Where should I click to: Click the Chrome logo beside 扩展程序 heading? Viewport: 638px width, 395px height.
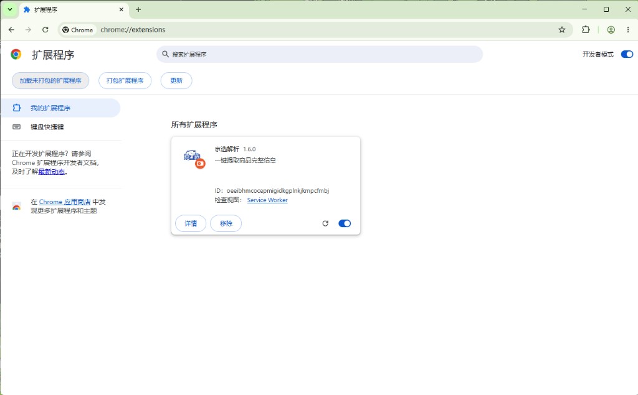[x=16, y=55]
